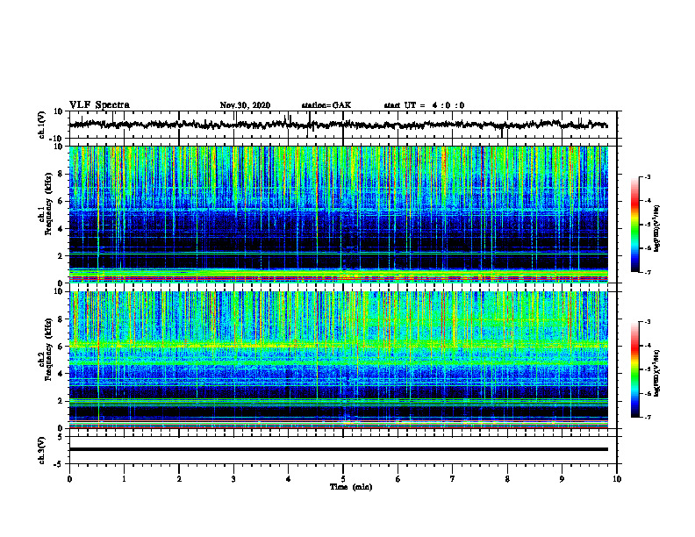Image resolution: width=695 pixels, height=537 pixels.
Task: Click the '6' kHz tick on ch.1 frequency axis
Action: [61, 201]
